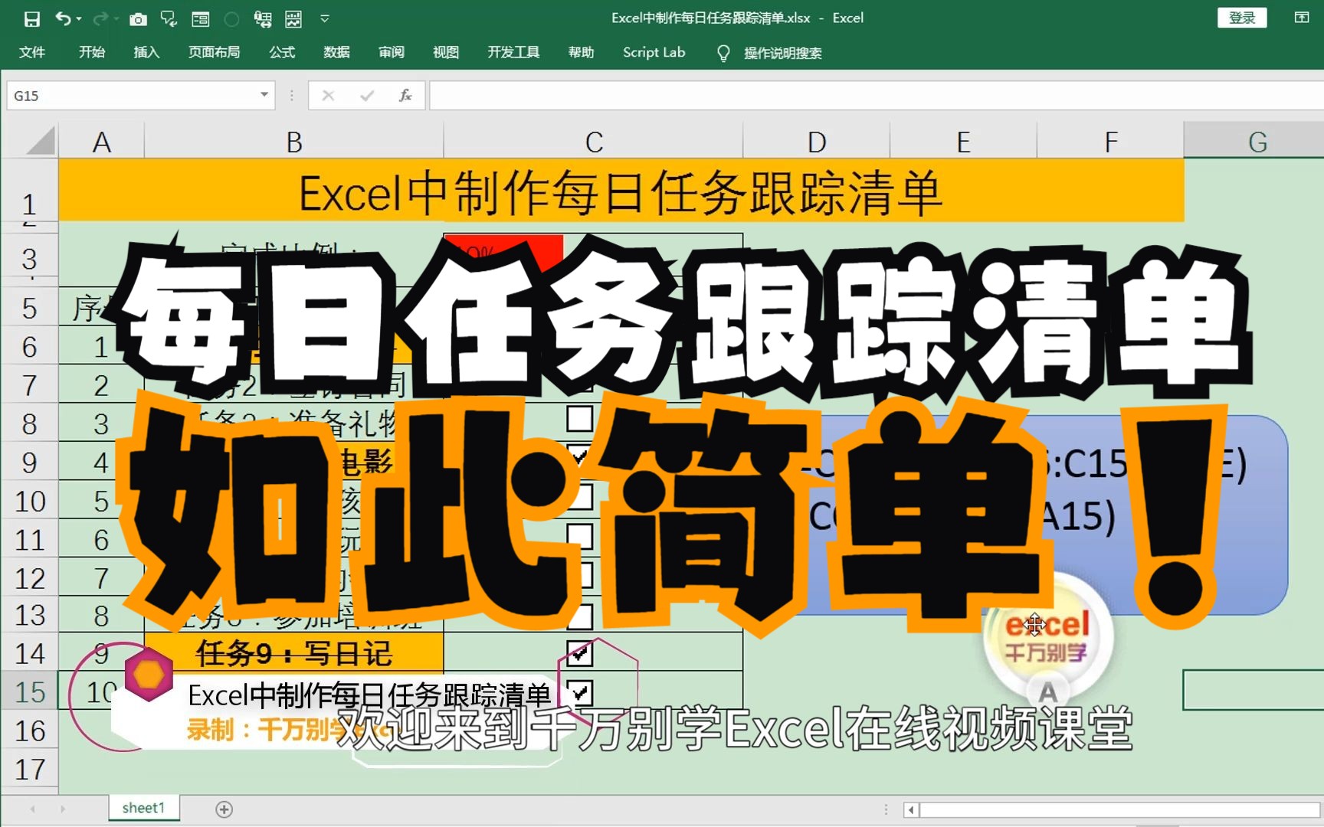Open the Customize Quick Access Toolbar dropdown
Viewport: 1324px width, 827px height.
click(325, 18)
